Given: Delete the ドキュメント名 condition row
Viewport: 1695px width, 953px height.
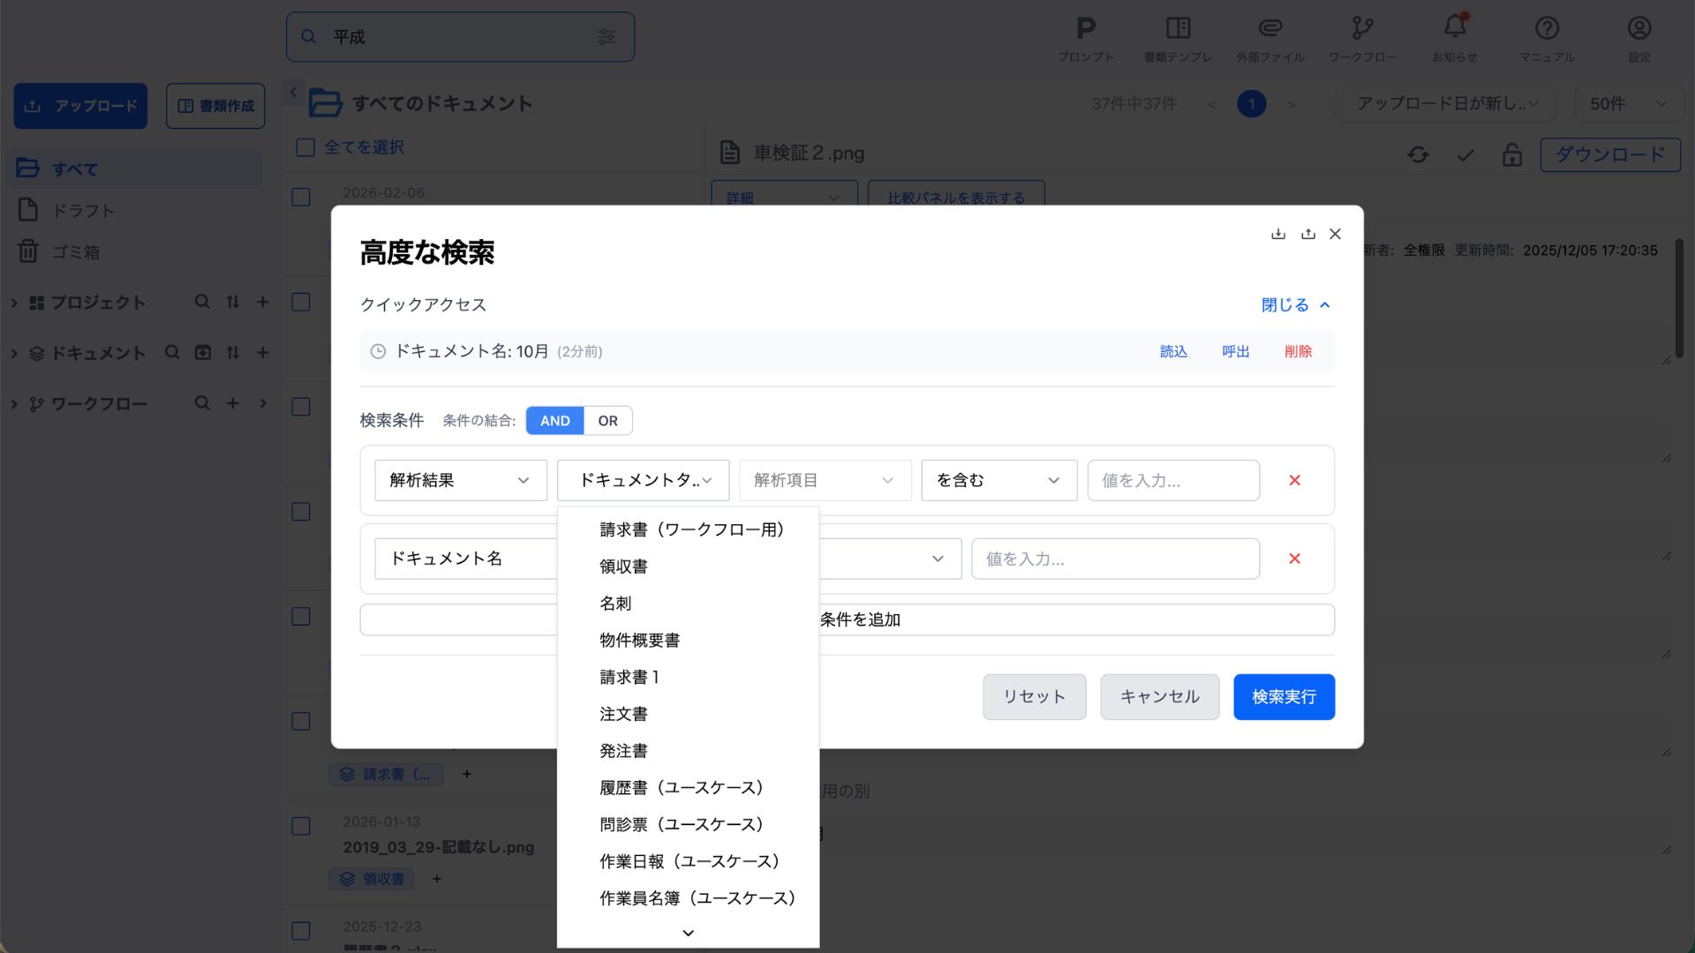Looking at the screenshot, I should 1294,559.
